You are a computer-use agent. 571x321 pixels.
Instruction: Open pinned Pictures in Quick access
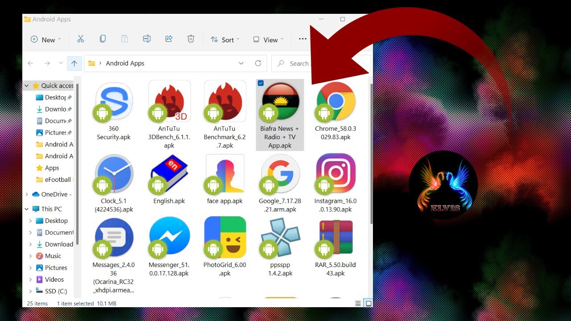click(54, 132)
